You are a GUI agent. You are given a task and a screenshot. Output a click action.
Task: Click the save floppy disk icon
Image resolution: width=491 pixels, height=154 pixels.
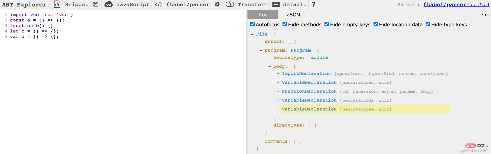pos(96,4)
